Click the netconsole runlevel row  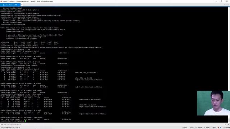[29, 42]
